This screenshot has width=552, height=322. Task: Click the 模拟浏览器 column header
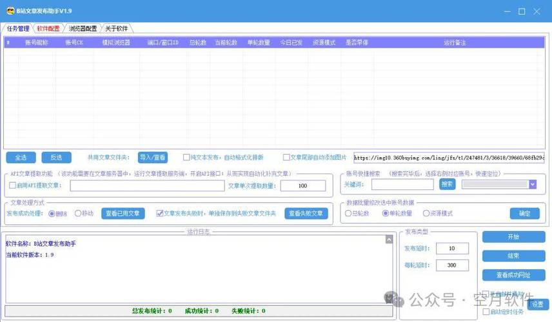(x=116, y=43)
